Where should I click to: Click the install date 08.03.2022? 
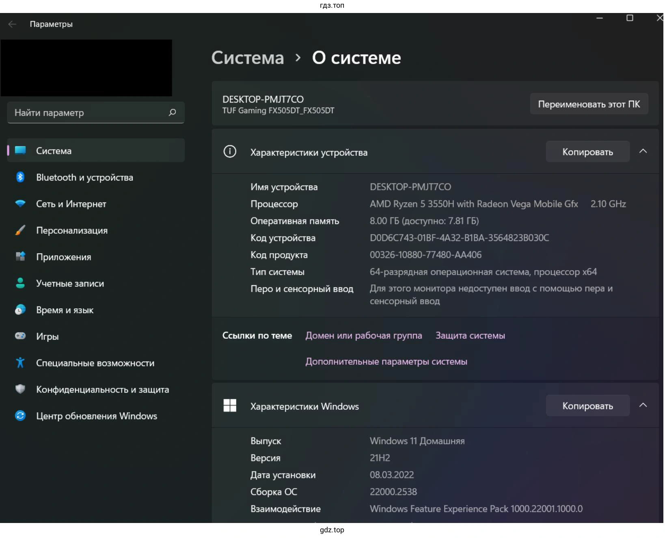392,475
